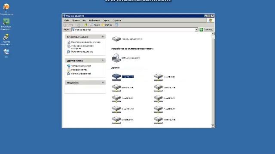Open Изменение параметра link
Viewport: 275px width, 154px height.
pos(82,52)
